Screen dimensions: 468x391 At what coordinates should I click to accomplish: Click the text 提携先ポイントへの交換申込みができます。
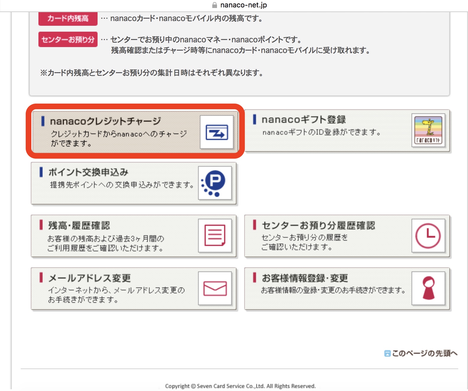[122, 185]
